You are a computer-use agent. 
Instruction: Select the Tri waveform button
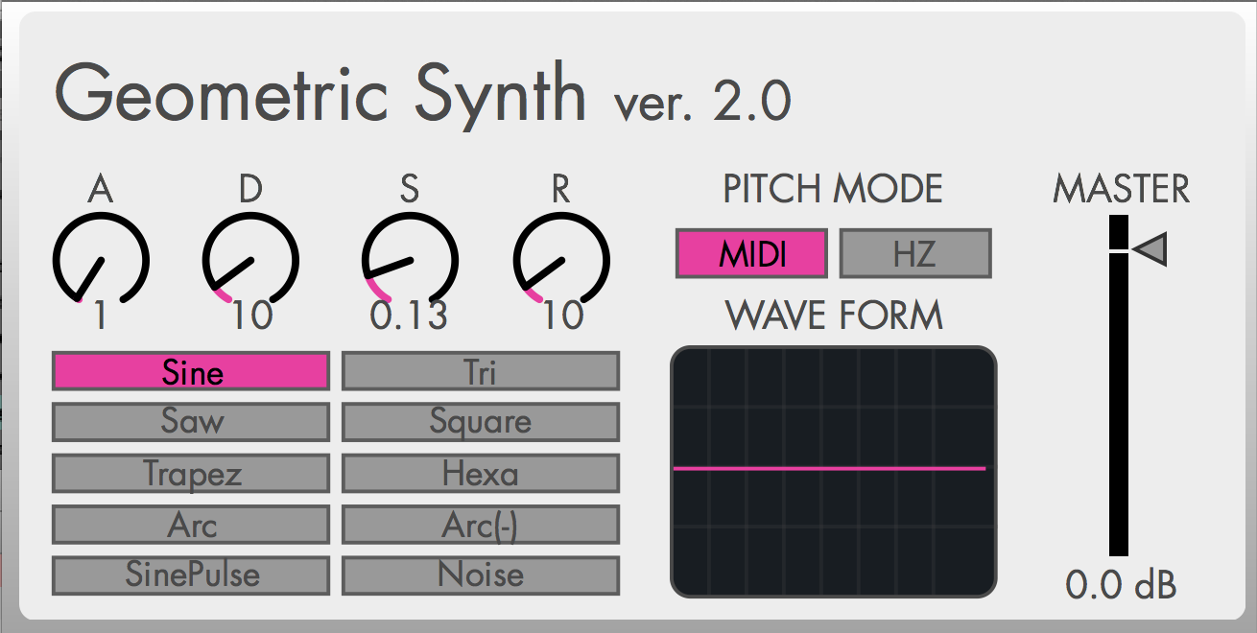coord(481,371)
